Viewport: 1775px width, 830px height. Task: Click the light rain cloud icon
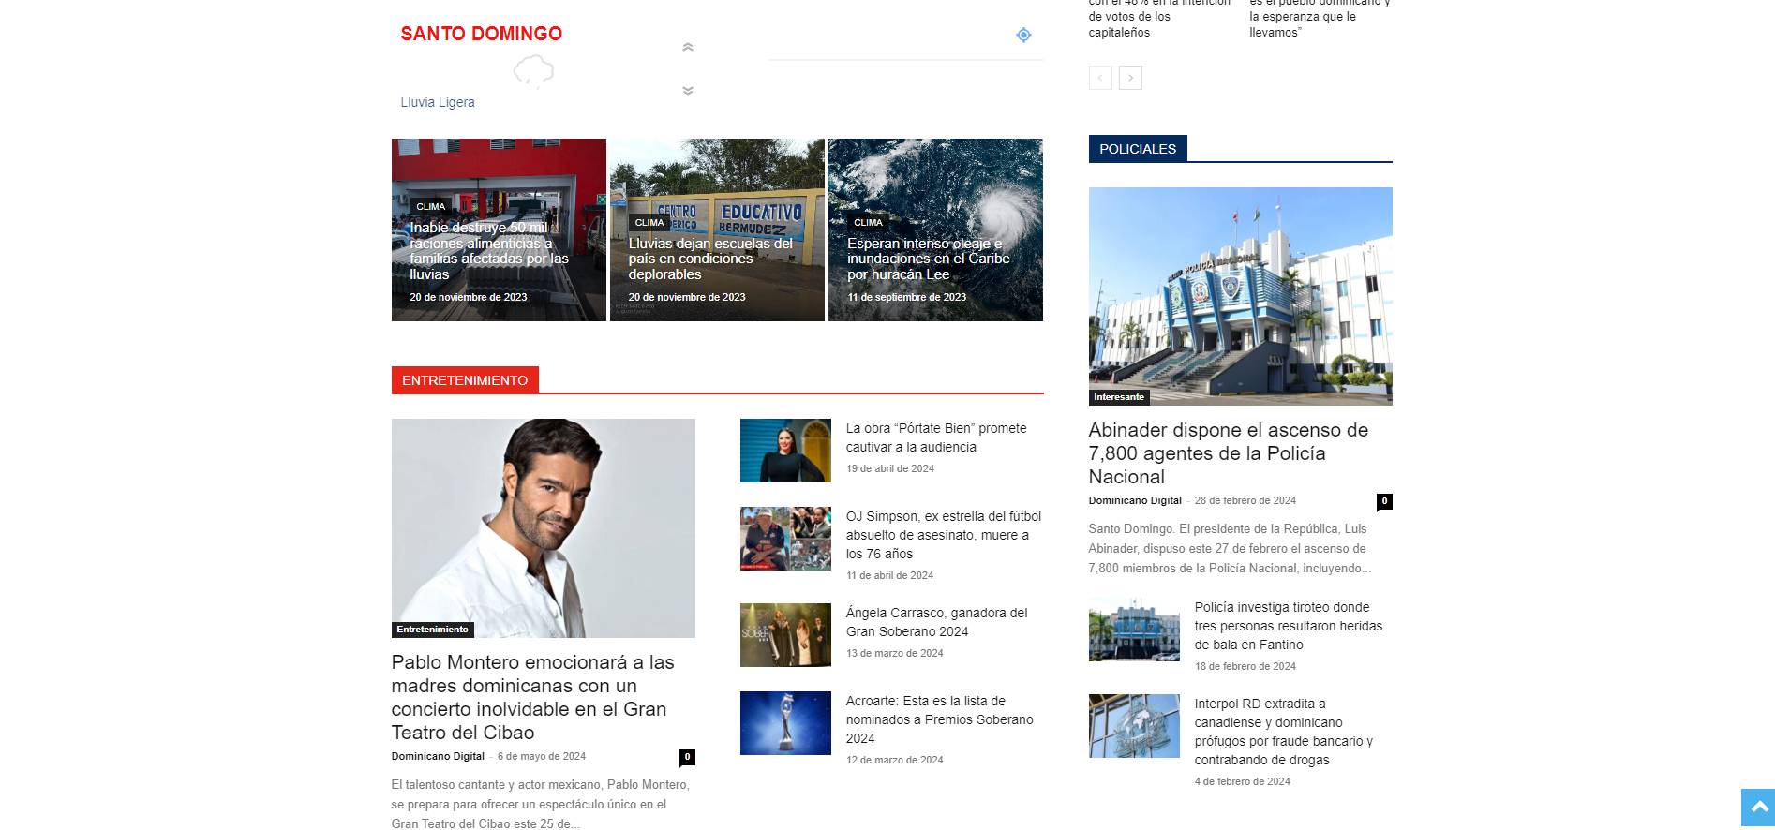[x=533, y=70]
